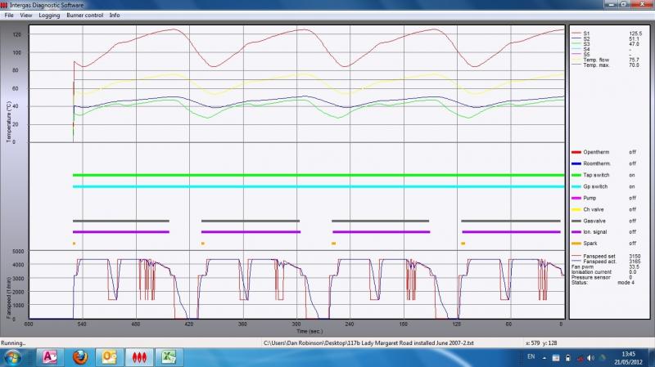Click the magenta Pump legend swatch
655x367 pixels.
(576, 198)
